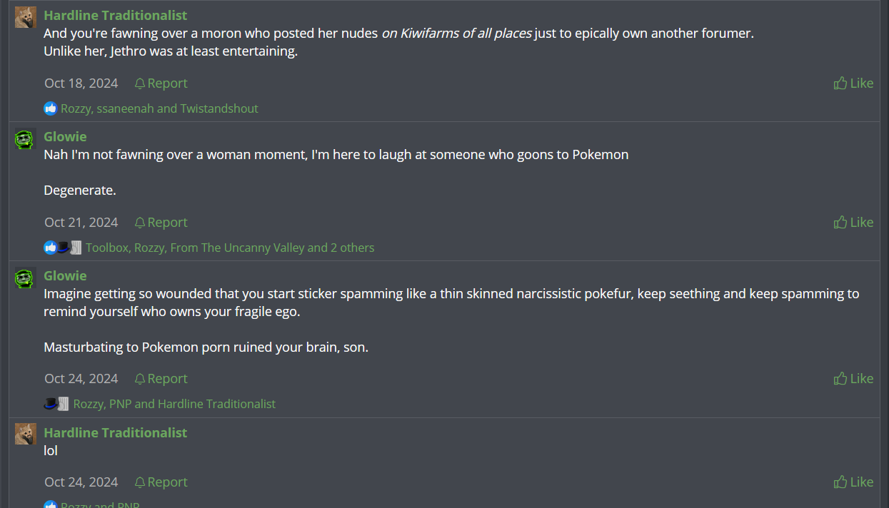Screen dimensions: 889x508
Task: Report the Oct 18 comment
Action: tap(161, 83)
